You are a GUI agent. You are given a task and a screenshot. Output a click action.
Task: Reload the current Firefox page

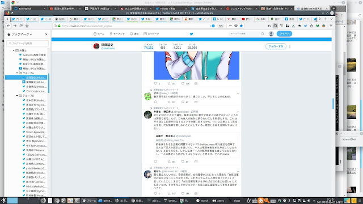21,26
